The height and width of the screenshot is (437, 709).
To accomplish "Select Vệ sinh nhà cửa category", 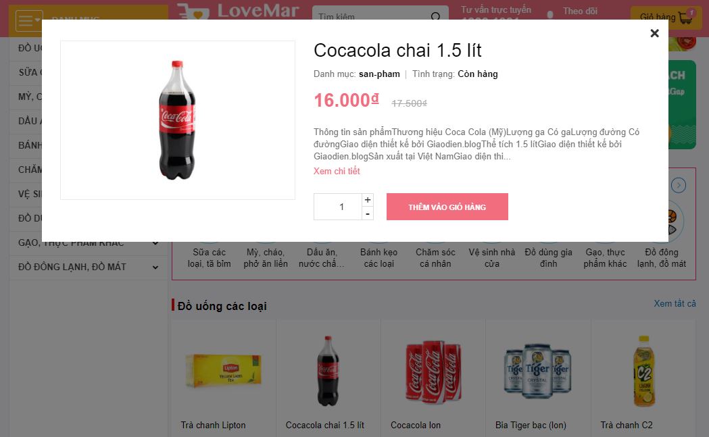I will click(x=492, y=257).
